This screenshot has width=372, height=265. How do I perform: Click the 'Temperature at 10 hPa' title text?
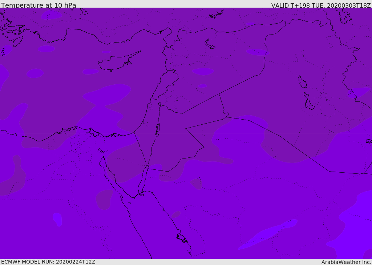coord(39,5)
